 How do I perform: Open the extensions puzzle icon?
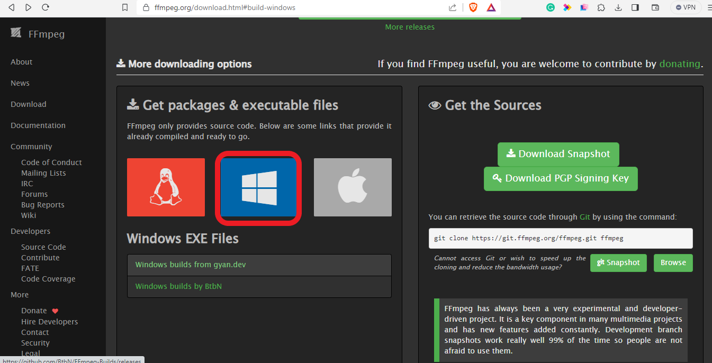coord(601,7)
